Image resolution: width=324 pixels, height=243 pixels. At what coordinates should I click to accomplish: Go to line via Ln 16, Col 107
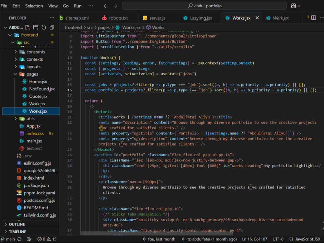click(x=255, y=239)
